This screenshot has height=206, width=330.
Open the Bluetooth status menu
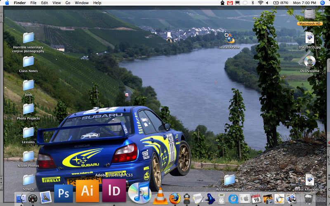253,3
